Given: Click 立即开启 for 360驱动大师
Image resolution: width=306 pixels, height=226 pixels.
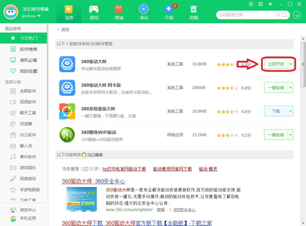Looking at the screenshot, I should point(276,64).
